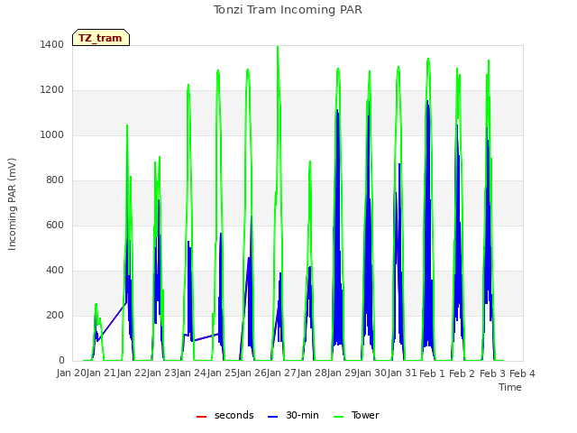Viewport: 577px width, 433px height.
Task: Click the red seconds legend swatch
Action: pos(202,417)
